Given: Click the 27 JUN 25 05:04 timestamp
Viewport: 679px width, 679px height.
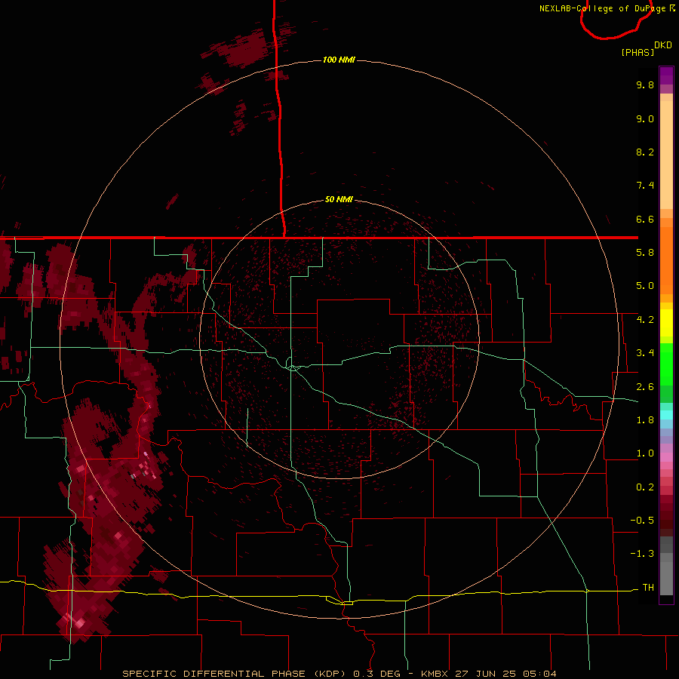Looking at the screenshot, I should [505, 674].
